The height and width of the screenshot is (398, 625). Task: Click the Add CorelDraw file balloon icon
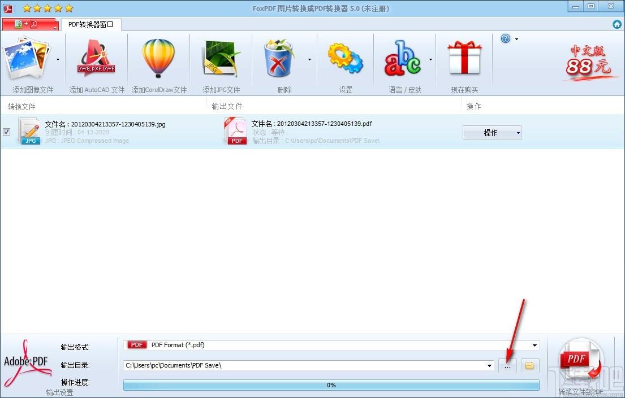(158, 58)
